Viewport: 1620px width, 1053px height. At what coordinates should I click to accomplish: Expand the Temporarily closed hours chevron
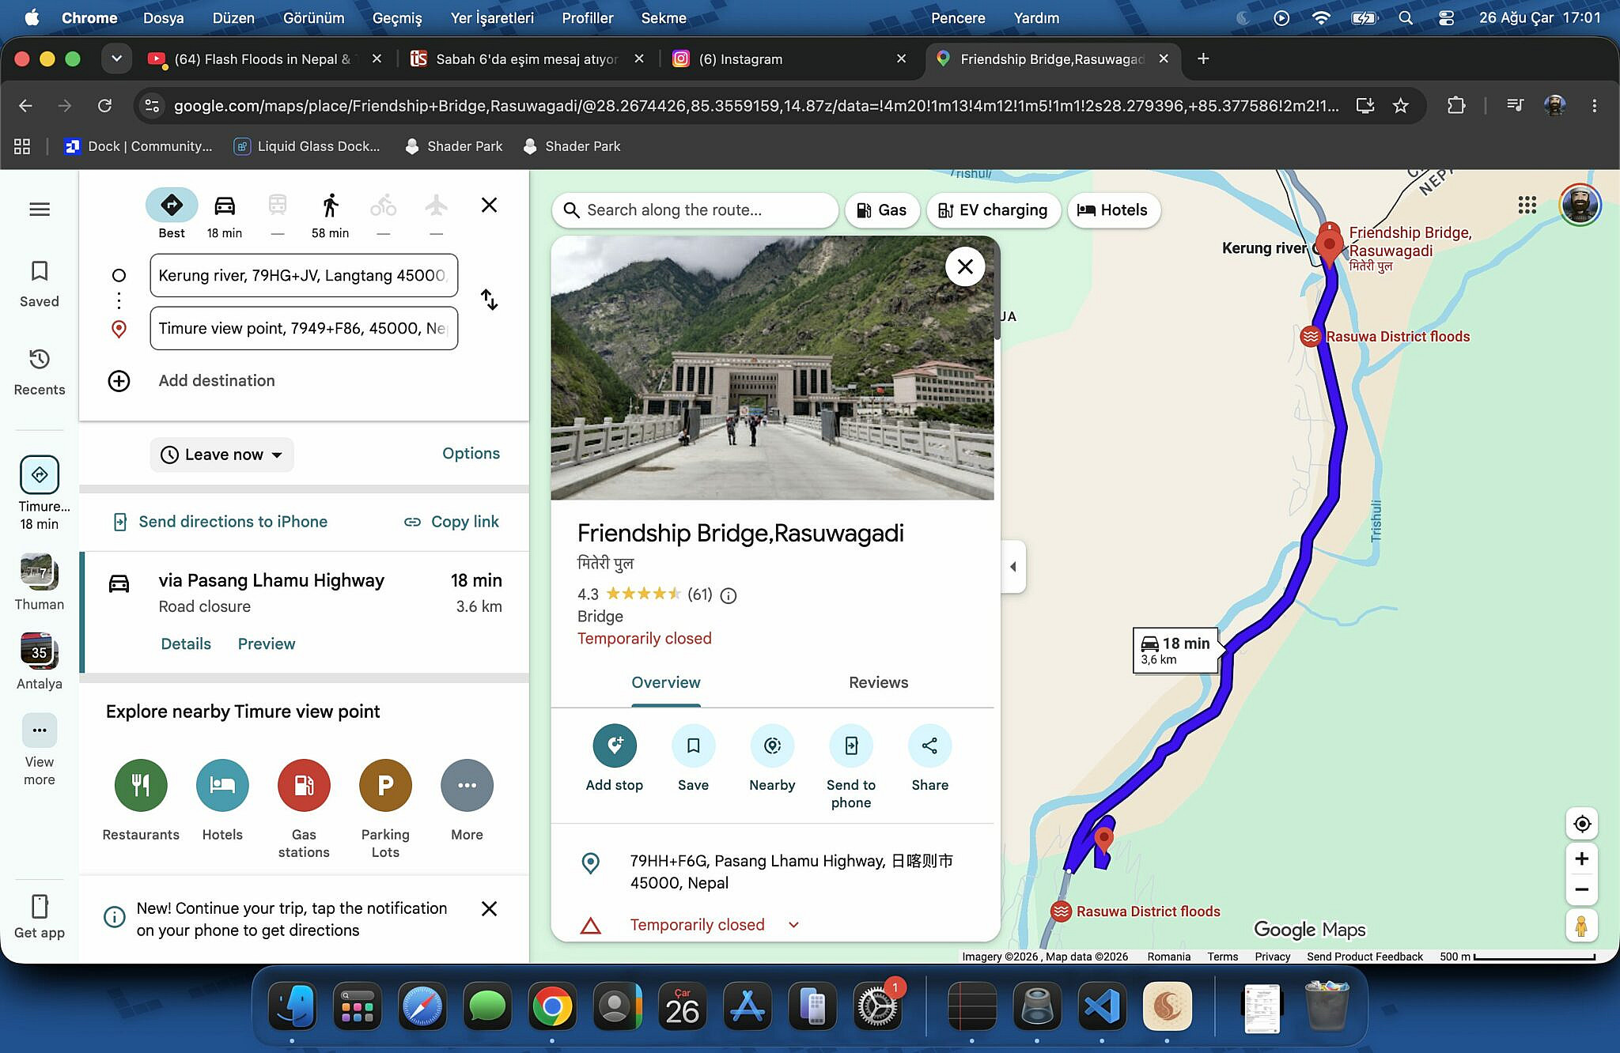793,925
